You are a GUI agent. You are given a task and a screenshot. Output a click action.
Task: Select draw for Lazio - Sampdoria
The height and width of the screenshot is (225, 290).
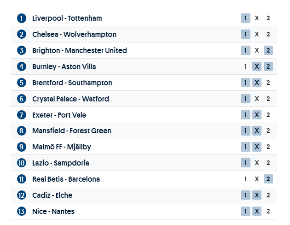click(x=257, y=163)
